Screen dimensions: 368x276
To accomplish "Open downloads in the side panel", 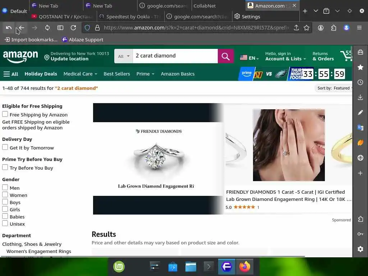I will tap(360, 97).
